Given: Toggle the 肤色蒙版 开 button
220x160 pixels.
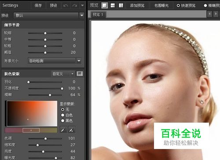Looking at the screenshot, I should pyautogui.click(x=80, y=73).
